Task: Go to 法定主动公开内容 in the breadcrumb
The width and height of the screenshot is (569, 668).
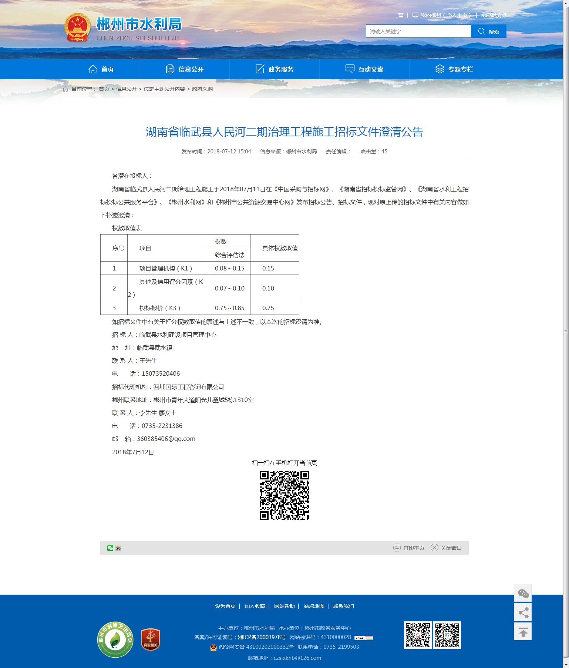Action: click(x=164, y=89)
